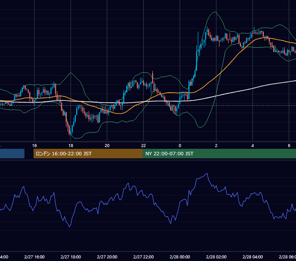Click the 2/27 16:00 date label
This screenshot has width=296, height=261.
[x=34, y=257]
